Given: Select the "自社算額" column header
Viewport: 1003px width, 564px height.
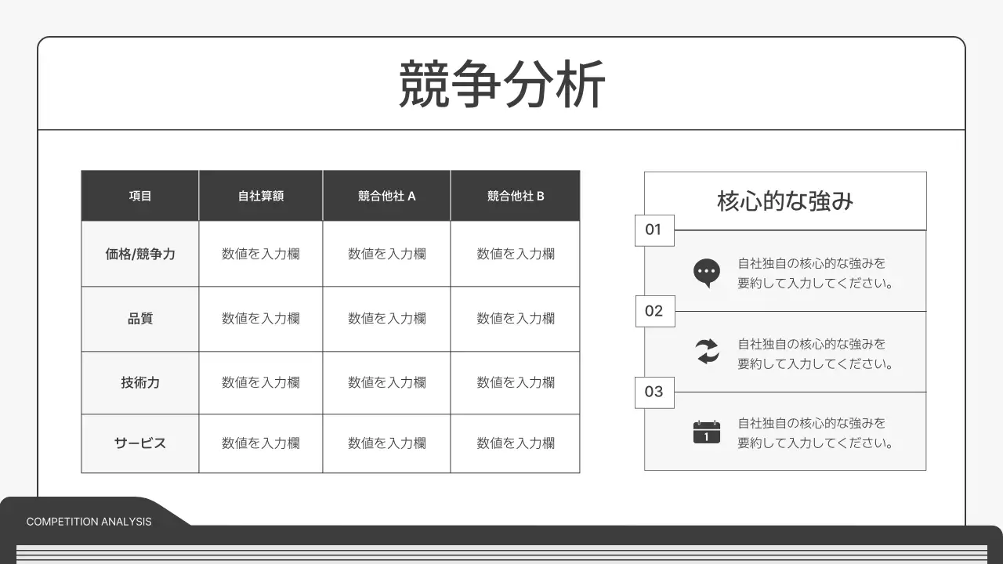Looking at the screenshot, I should tap(260, 195).
